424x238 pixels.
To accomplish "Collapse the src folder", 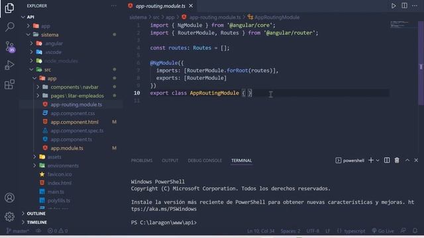I will pos(31,69).
